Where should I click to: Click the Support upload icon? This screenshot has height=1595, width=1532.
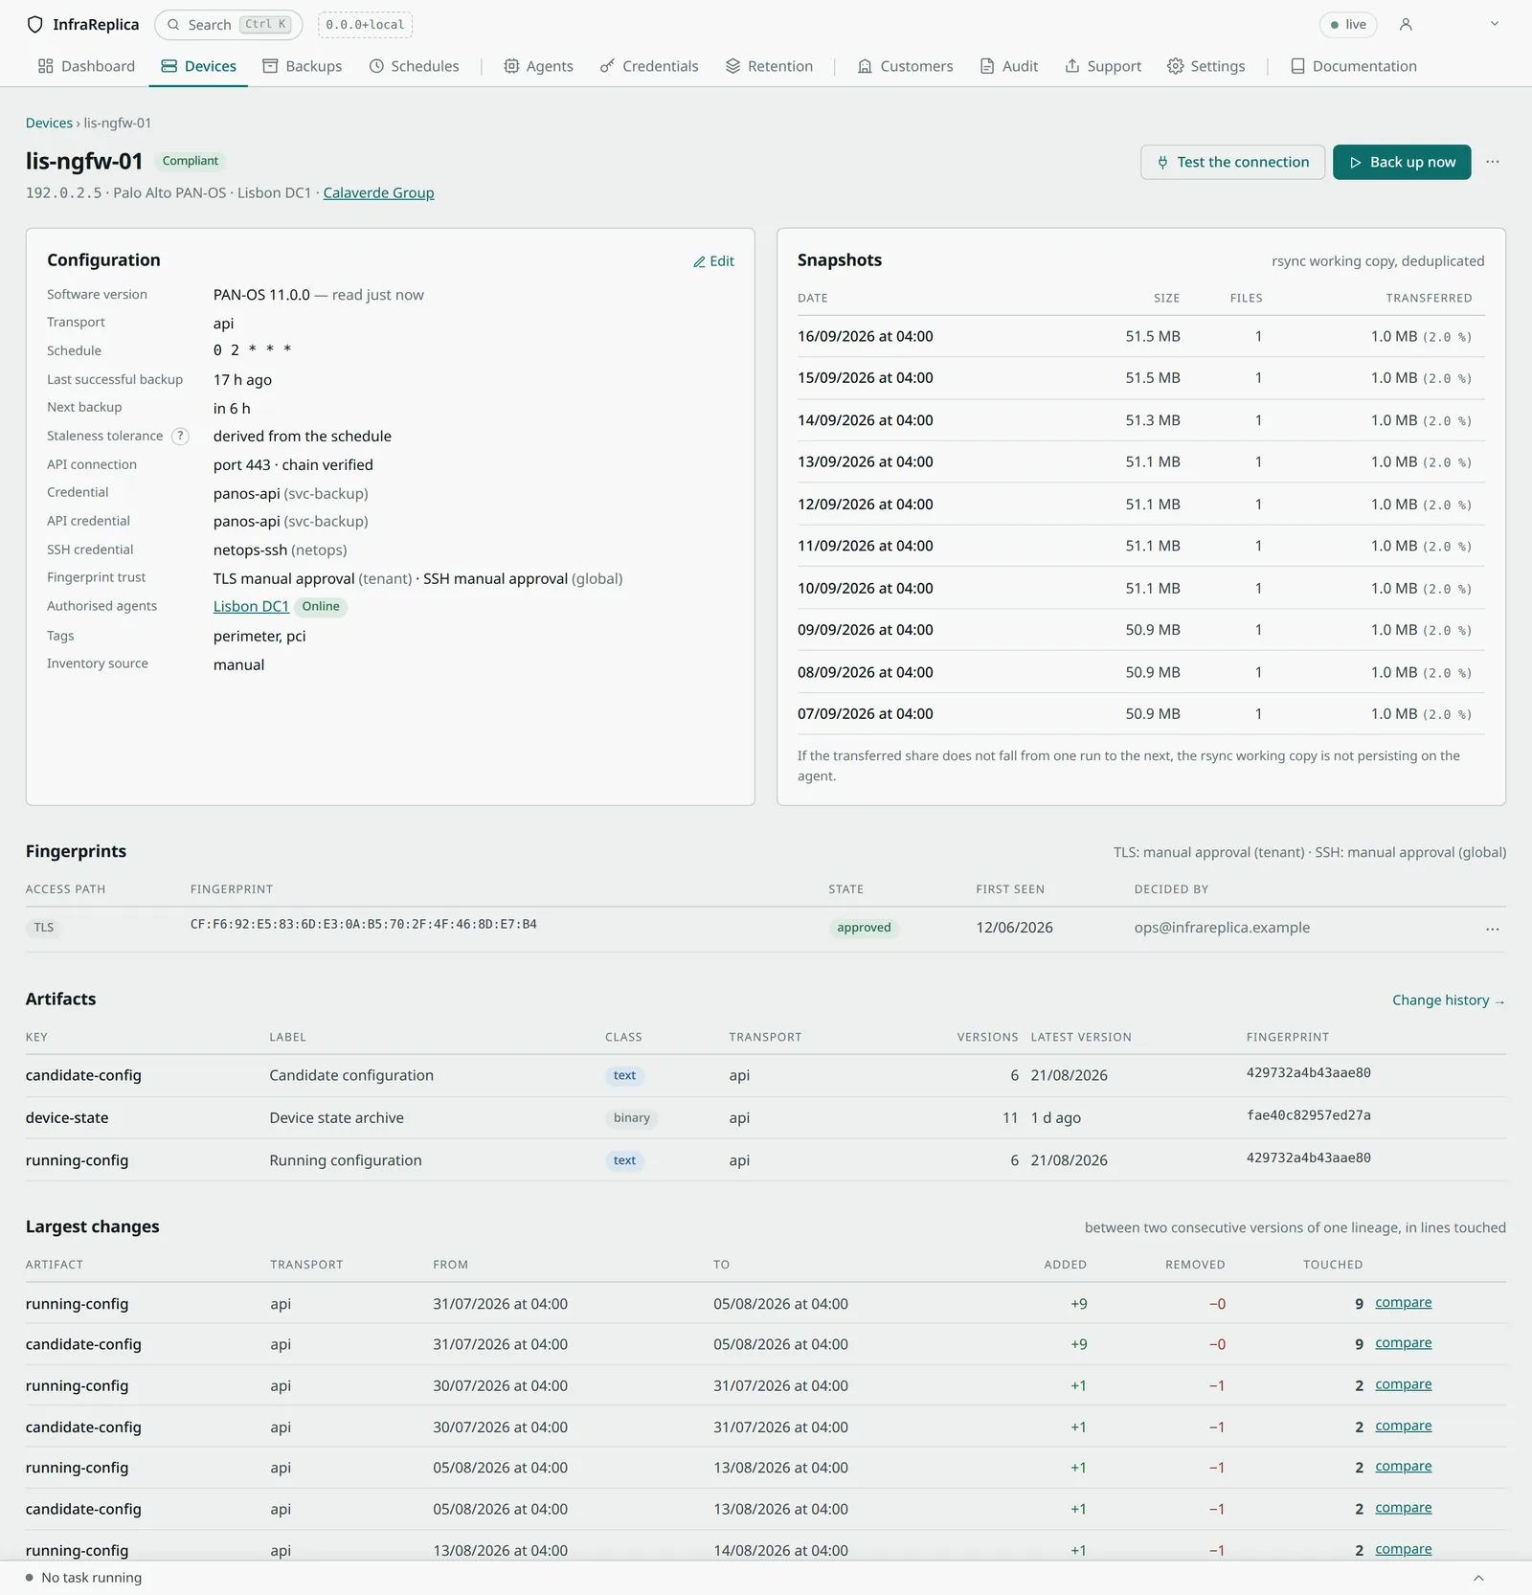[1072, 66]
